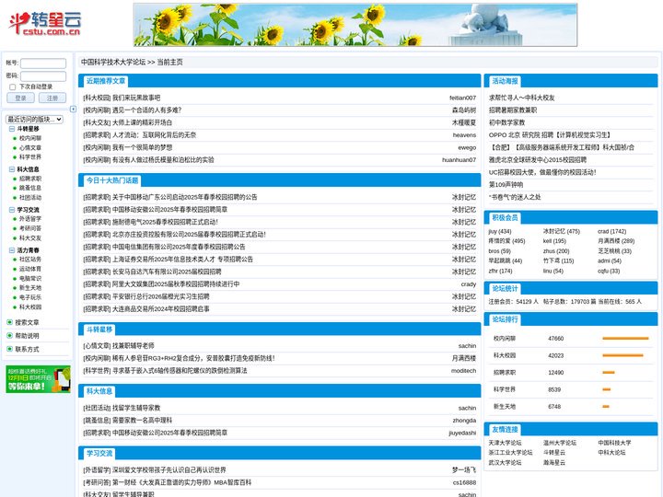The width and height of the screenshot is (663, 497).
Task: Click the green bullet beside 招聘求职
Action: 15,179
